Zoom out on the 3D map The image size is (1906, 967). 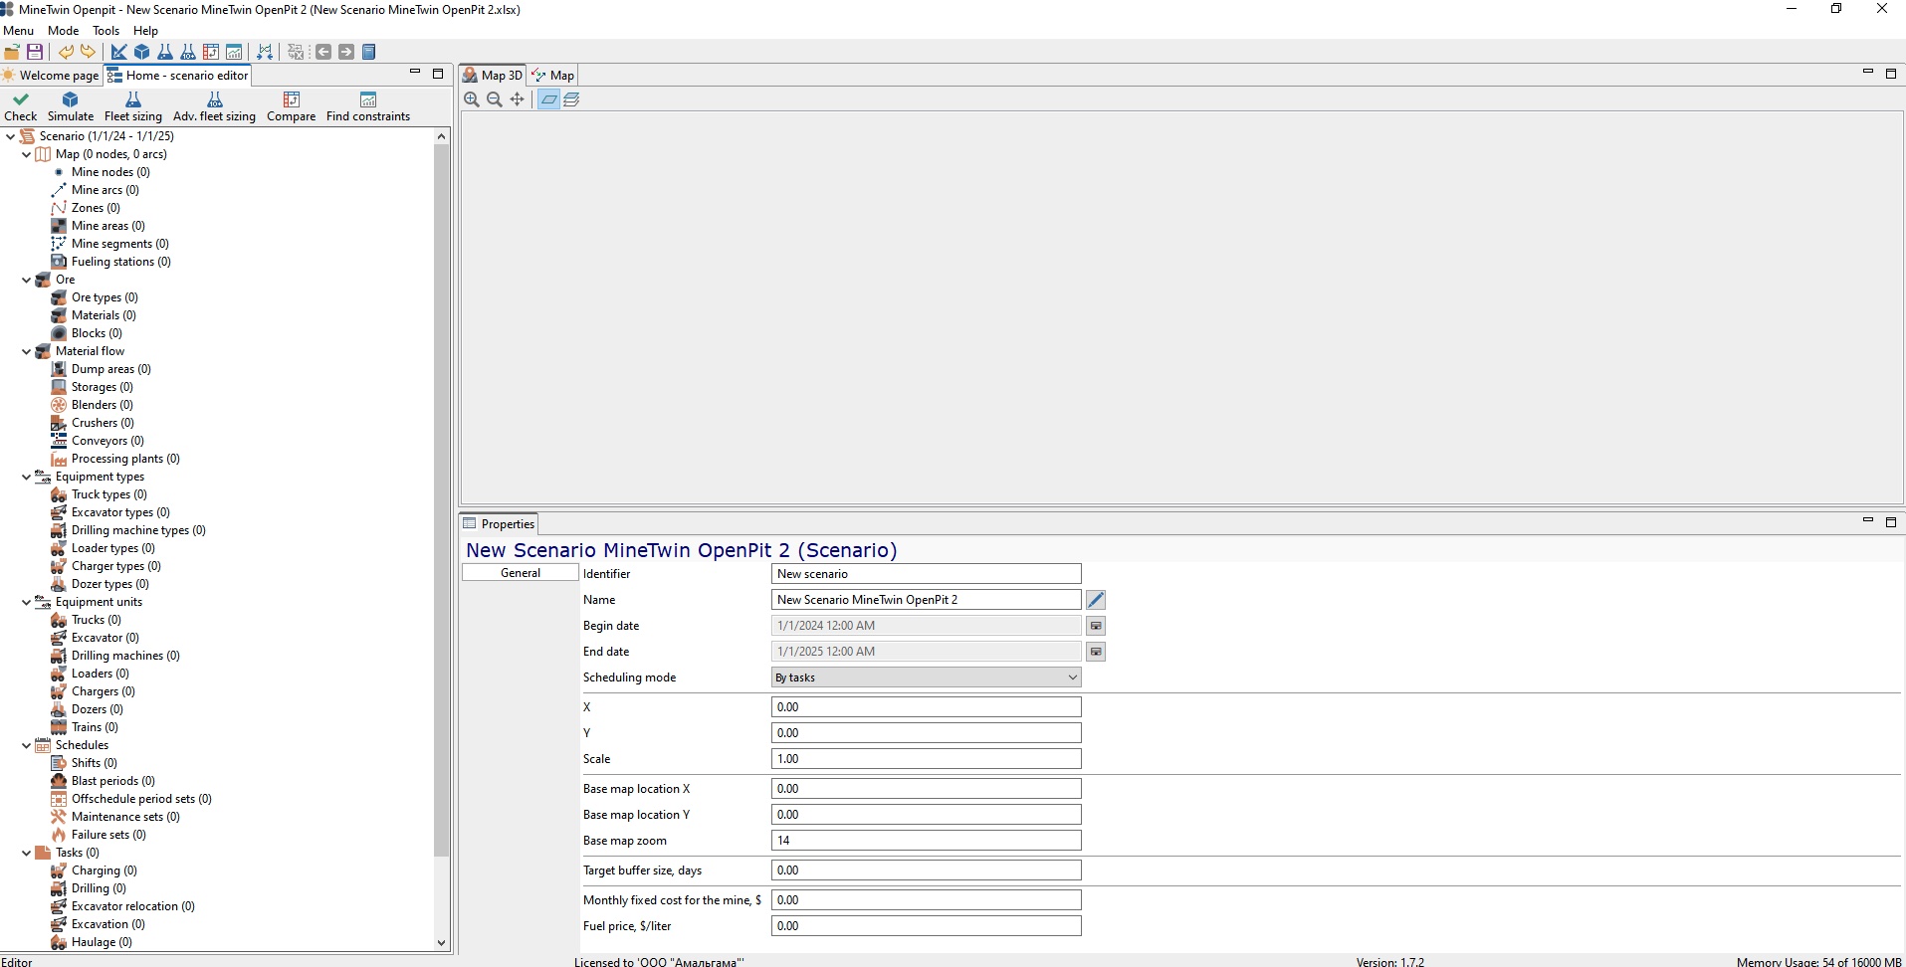pos(495,99)
